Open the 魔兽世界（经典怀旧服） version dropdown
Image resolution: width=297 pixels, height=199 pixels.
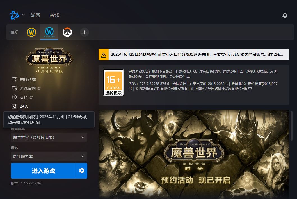point(49,137)
